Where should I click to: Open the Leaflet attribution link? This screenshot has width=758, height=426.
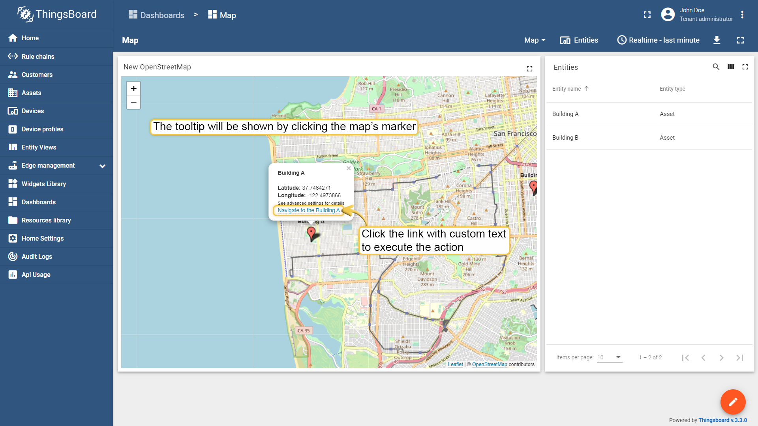tap(455, 364)
